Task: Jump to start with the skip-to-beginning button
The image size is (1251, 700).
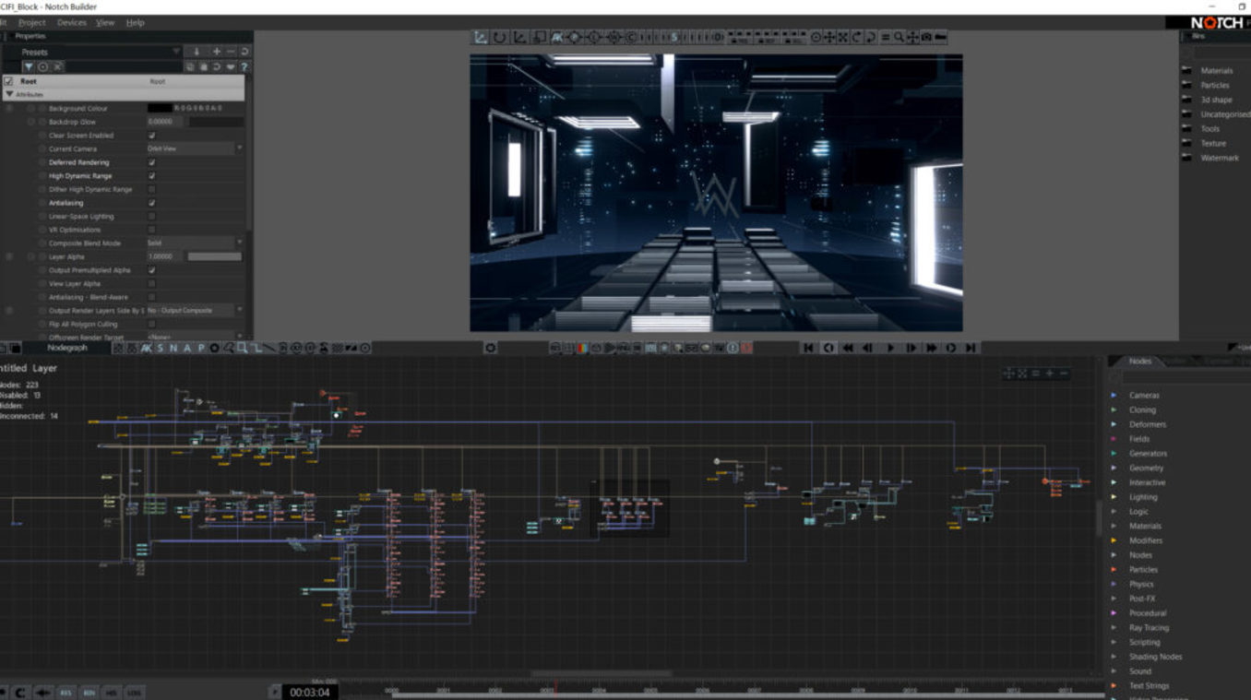Action: [x=808, y=348]
